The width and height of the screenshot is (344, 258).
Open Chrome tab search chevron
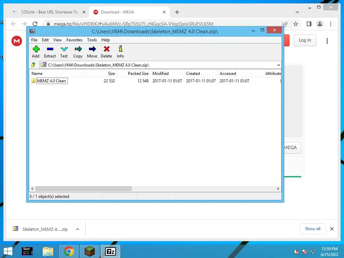coord(297,12)
